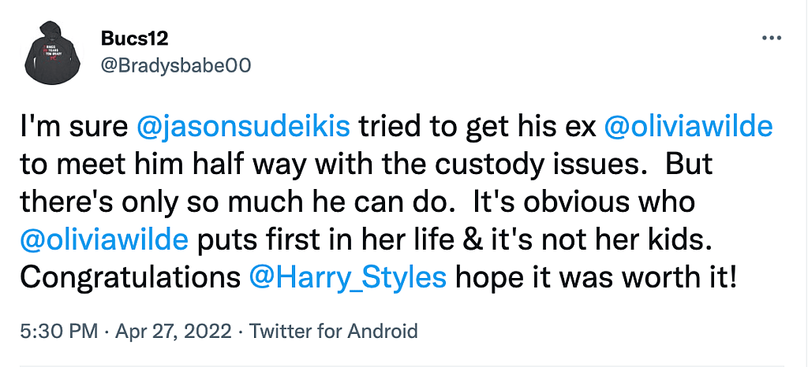Click "there's only so much he can do"
Image resolution: width=808 pixels, height=367 pixels.
click(245, 200)
